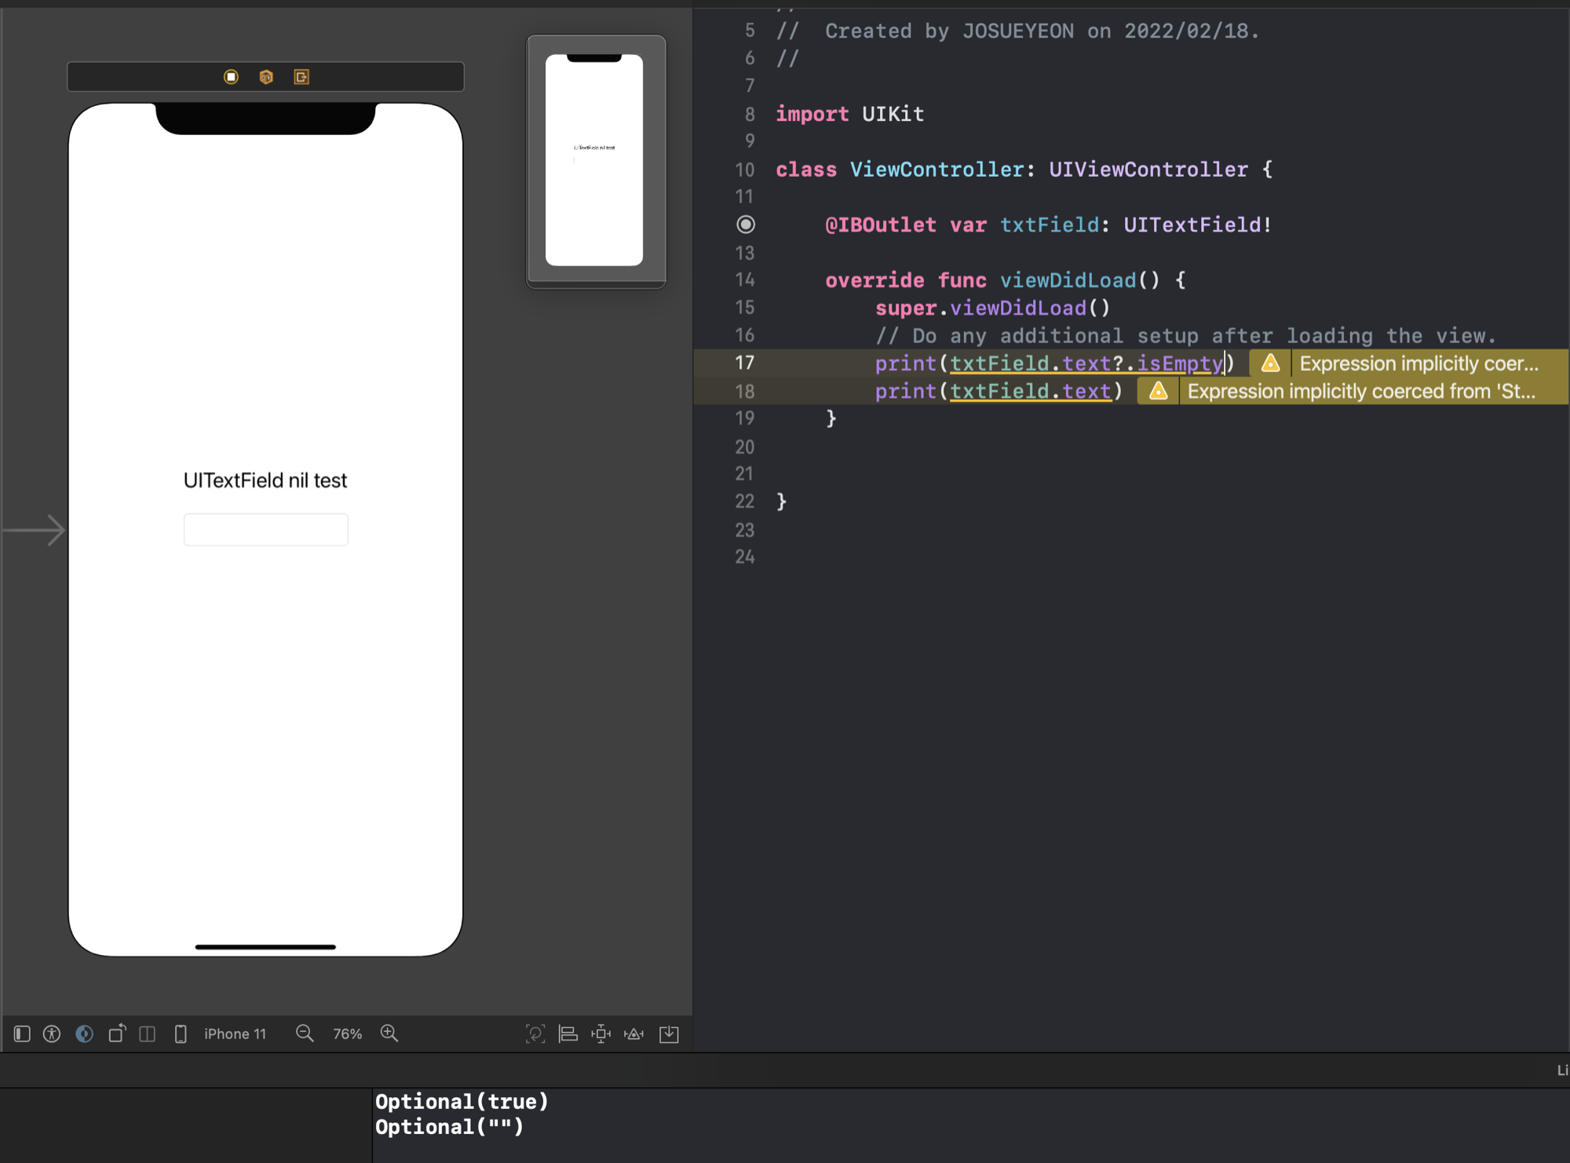
Task: Click the warning message on line 18
Action: 1361,391
